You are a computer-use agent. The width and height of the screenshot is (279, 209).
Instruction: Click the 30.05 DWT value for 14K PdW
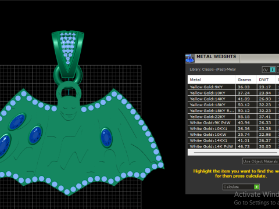click(265, 146)
